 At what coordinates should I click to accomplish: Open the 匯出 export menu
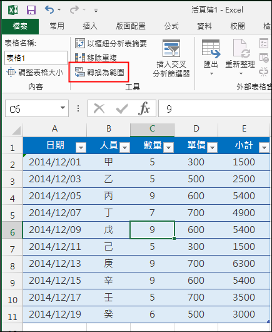[x=211, y=57]
